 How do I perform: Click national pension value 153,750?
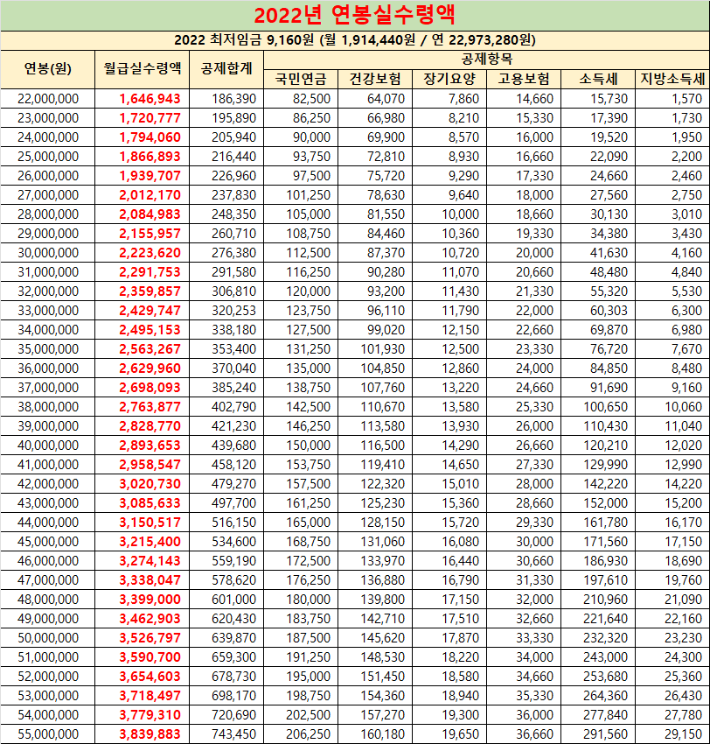[x=308, y=465]
